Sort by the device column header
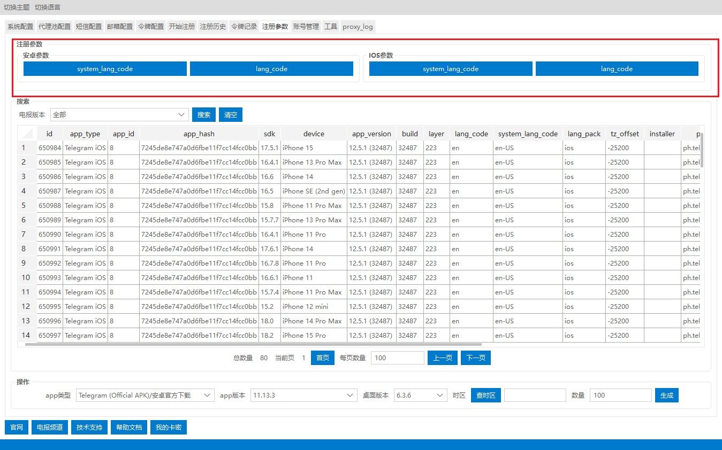This screenshot has height=450, width=722. (x=314, y=134)
